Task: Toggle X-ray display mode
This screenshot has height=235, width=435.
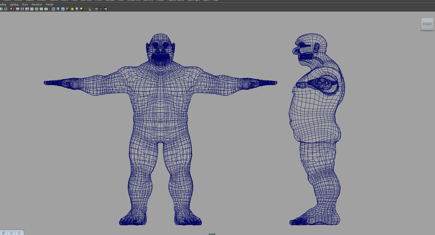Action: [96, 9]
